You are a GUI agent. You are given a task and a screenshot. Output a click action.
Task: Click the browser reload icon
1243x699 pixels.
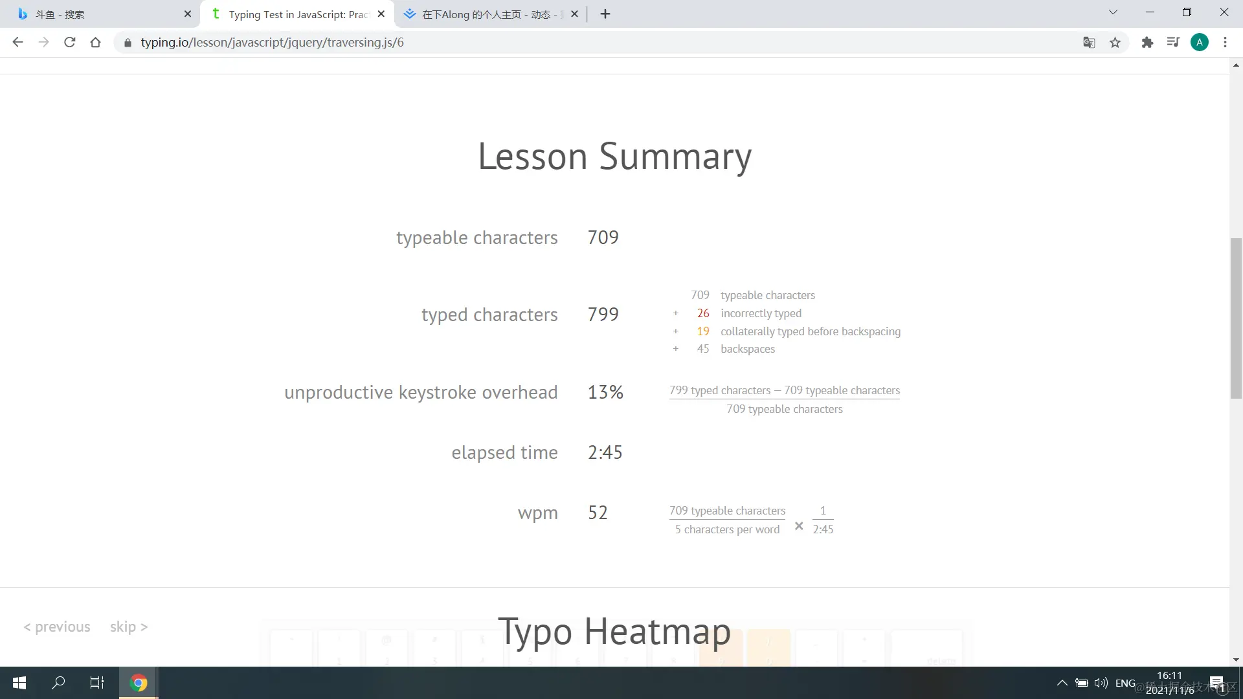tap(70, 43)
